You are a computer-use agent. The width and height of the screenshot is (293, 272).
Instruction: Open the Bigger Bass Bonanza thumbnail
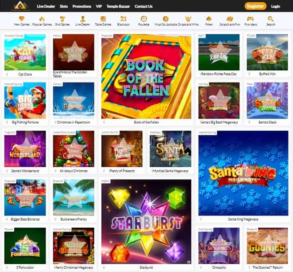pos(25,198)
